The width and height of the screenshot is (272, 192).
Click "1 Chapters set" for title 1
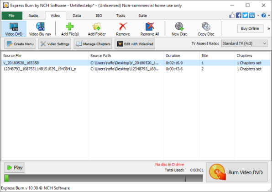(x=249, y=63)
